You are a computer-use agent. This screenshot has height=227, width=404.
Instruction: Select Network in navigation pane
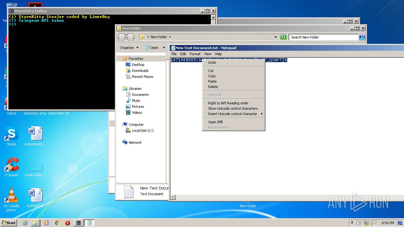click(135, 143)
